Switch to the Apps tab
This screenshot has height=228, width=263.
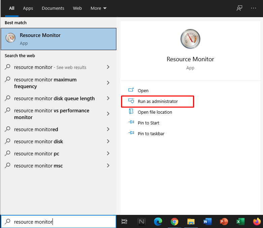[x=28, y=8]
